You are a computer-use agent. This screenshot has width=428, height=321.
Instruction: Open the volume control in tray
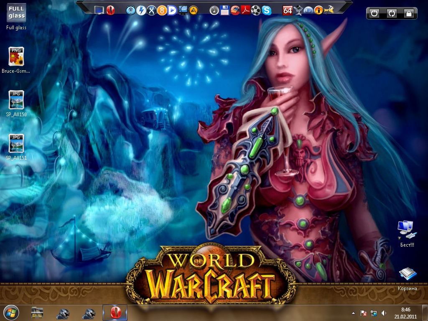tap(384, 313)
